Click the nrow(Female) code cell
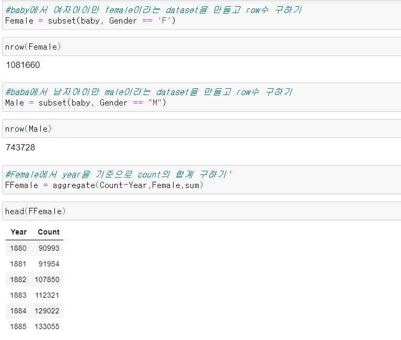The image size is (401, 340). (202, 46)
